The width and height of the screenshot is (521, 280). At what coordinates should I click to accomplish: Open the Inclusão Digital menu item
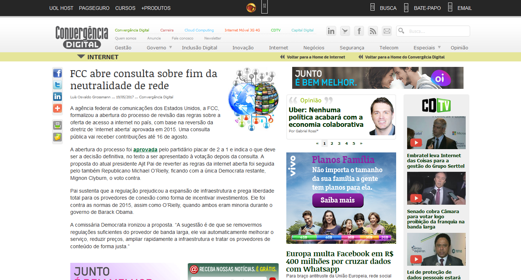pyautogui.click(x=200, y=48)
